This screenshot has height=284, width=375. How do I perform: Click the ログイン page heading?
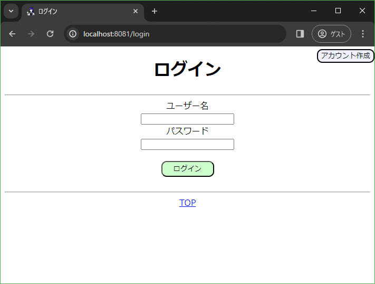pyautogui.click(x=188, y=69)
